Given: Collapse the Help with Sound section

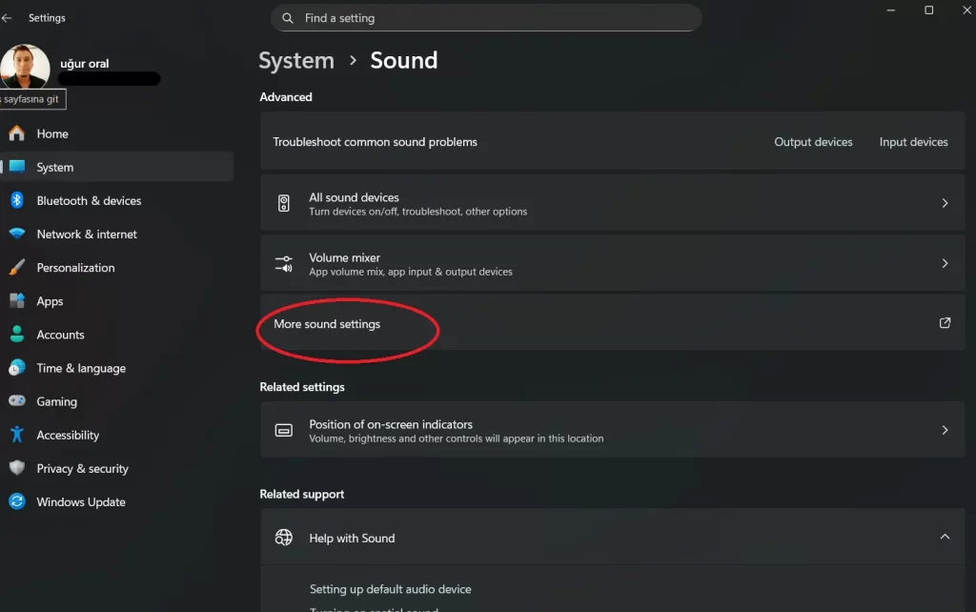Looking at the screenshot, I should [x=945, y=537].
